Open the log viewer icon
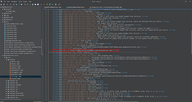 tap(56, 5)
